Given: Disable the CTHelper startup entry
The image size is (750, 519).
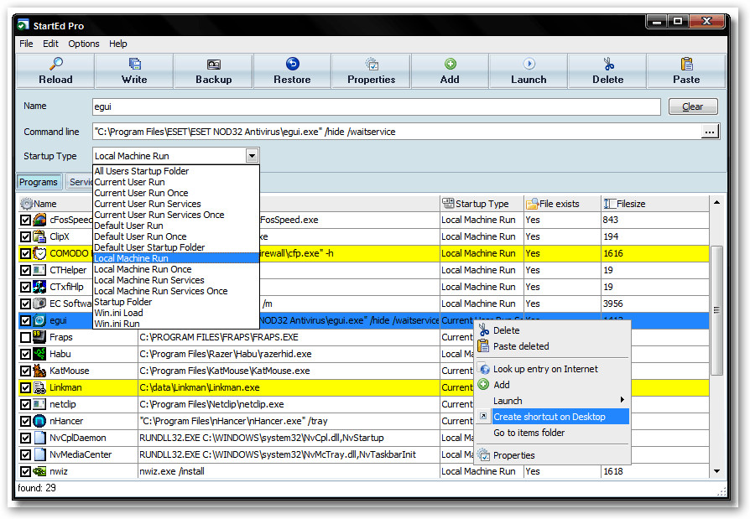Looking at the screenshot, I should [26, 270].
